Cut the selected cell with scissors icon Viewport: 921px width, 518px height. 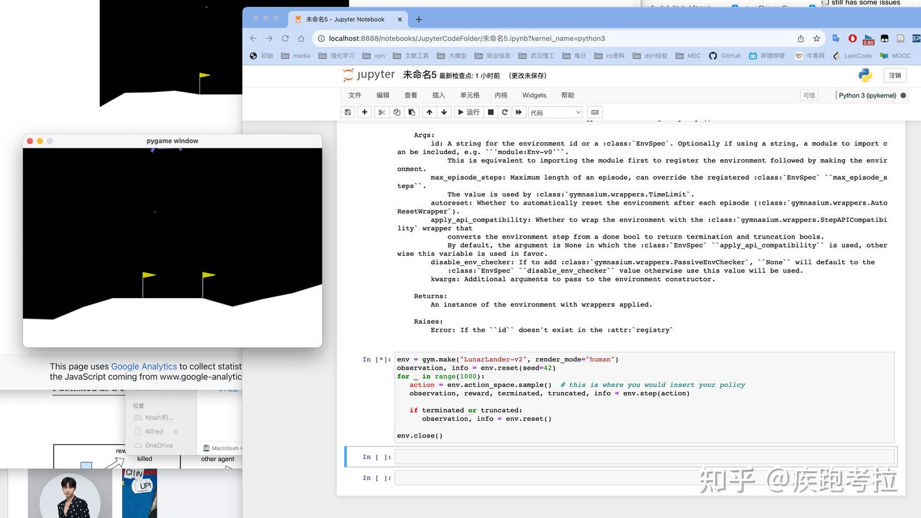tap(382, 113)
